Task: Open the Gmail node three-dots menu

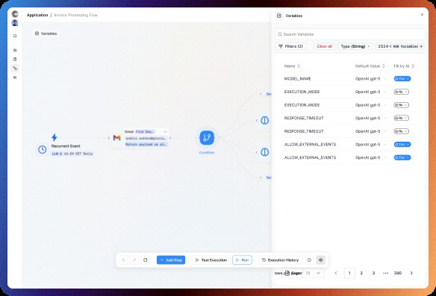Action: click(165, 132)
